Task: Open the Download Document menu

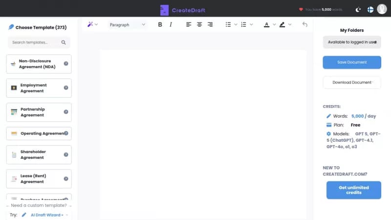Action: [352, 83]
